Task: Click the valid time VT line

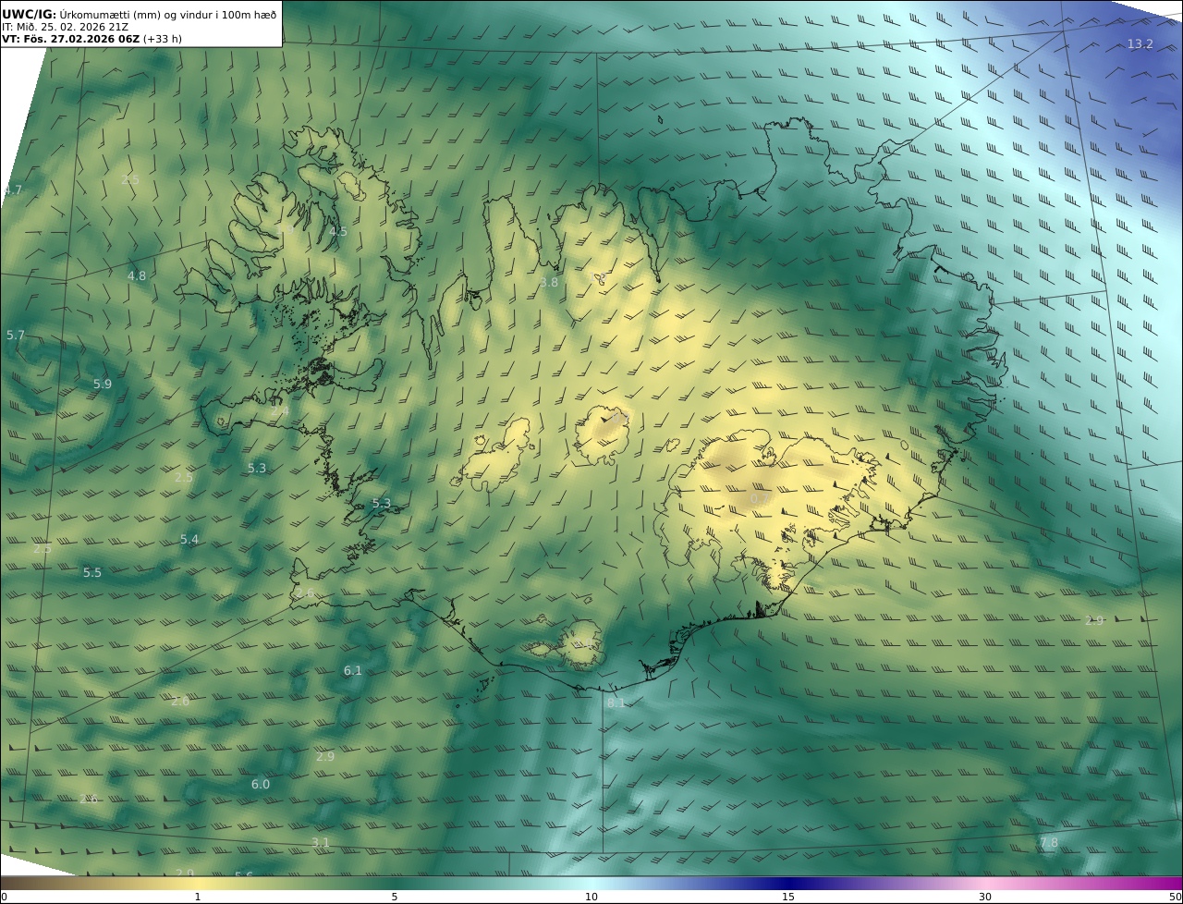Action: click(91, 39)
